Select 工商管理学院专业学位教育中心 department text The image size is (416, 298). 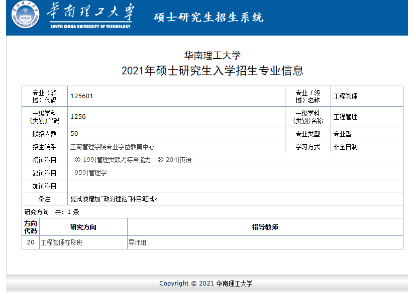click(112, 147)
